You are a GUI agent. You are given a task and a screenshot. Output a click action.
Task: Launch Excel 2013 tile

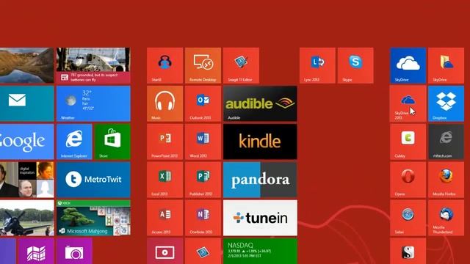click(164, 180)
